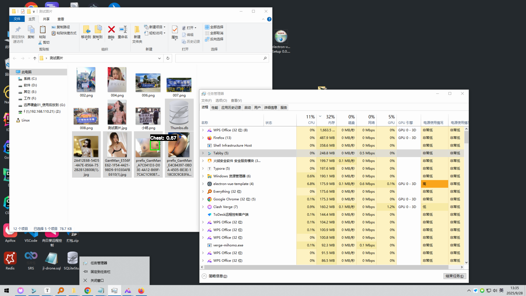Click the refresh button beside address bar
Screen dimensions: 526x296
[168, 58]
